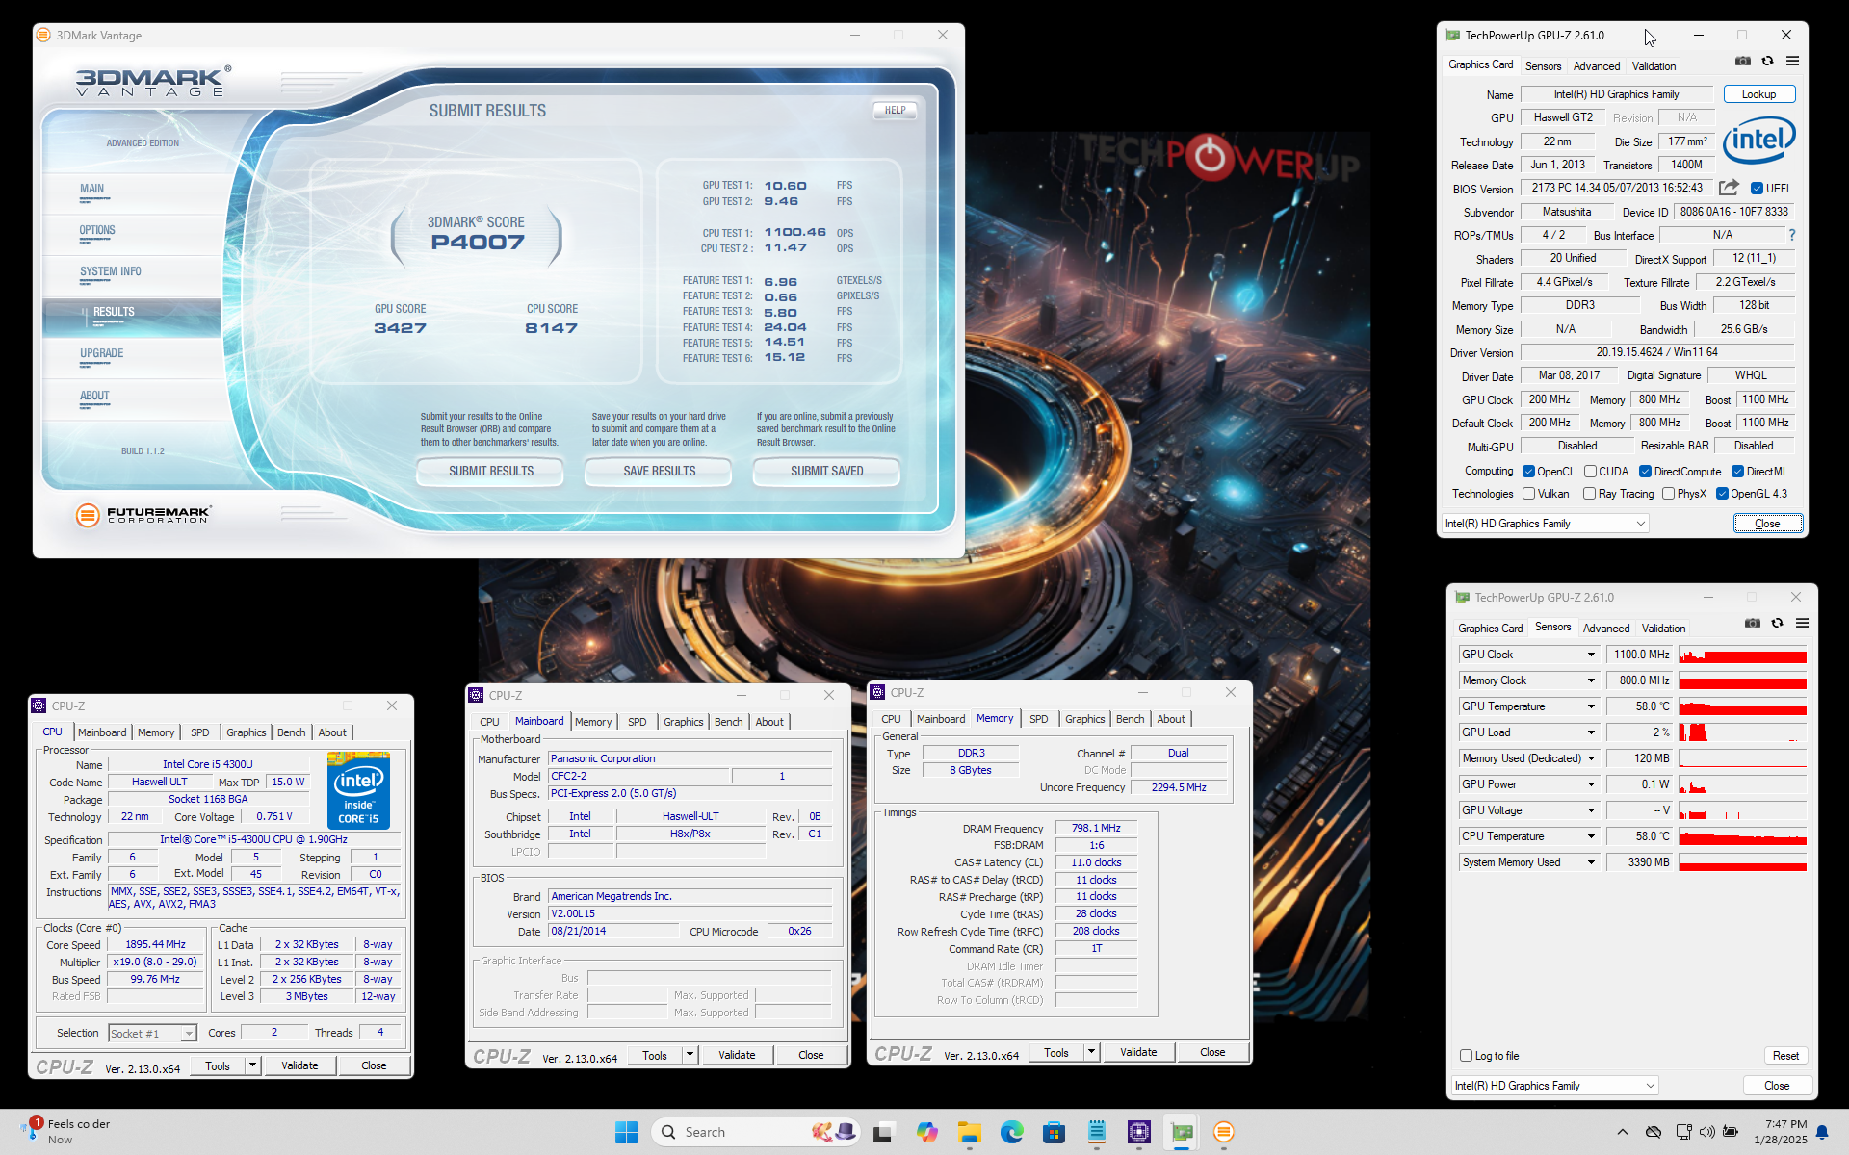
Task: Click the SUBMIT SAVED button
Action: coord(826,471)
